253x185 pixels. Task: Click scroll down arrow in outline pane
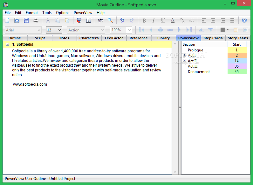(175, 172)
